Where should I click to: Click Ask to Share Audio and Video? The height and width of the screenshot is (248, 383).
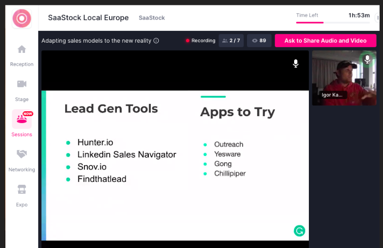326,41
